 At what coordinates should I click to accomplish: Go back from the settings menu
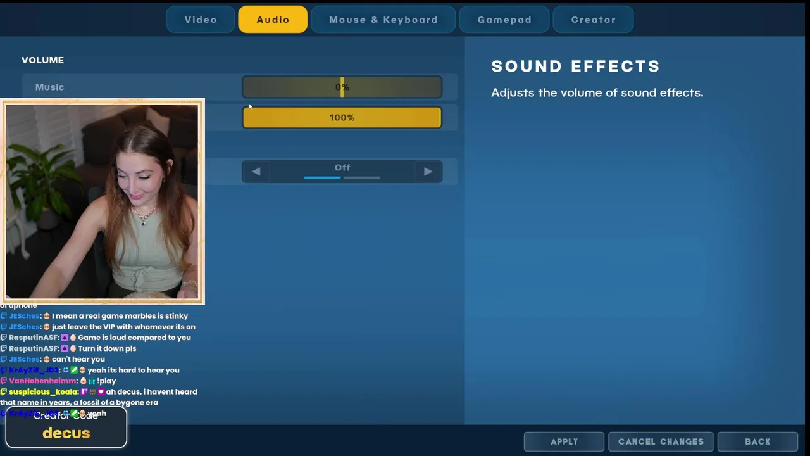757,441
